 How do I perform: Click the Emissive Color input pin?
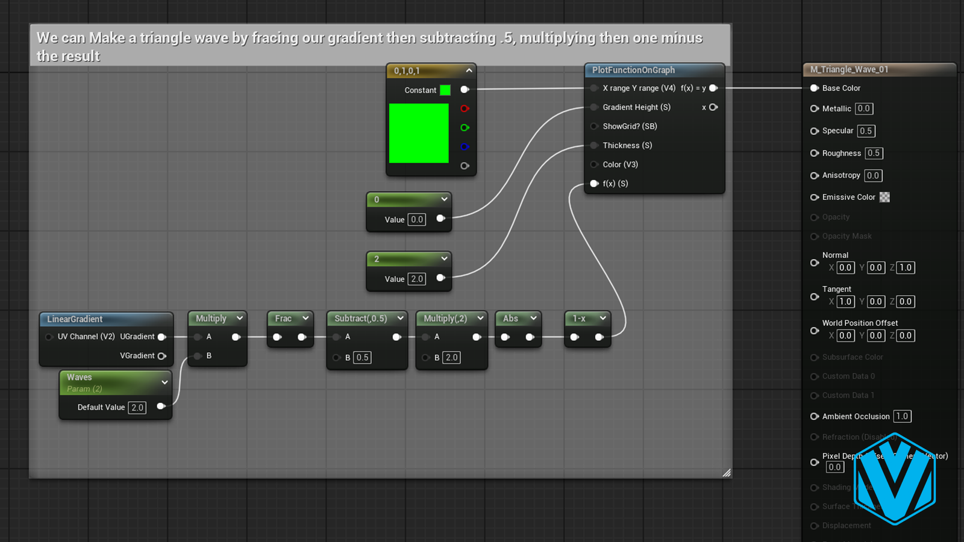815,197
